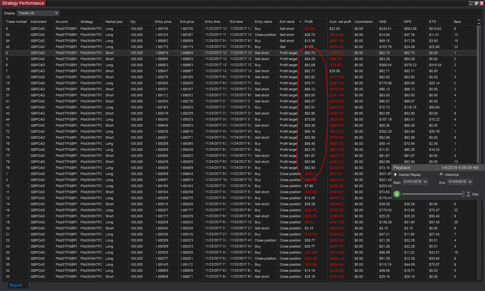Screen dimensions: 485x291
Task: Click the vertical scrollbar of trades table
Action: [479, 93]
